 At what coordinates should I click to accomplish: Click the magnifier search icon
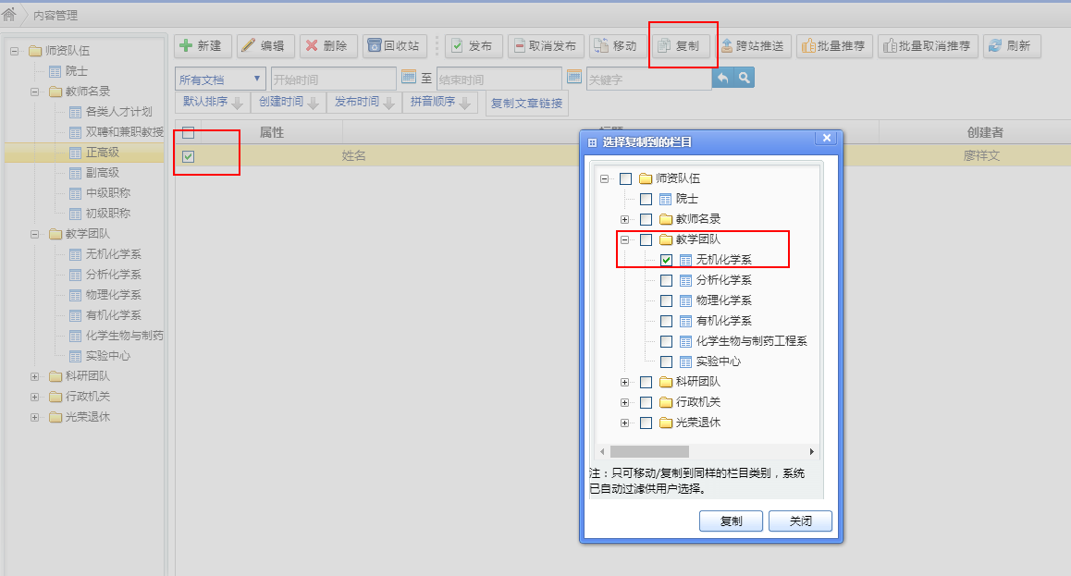(x=744, y=79)
